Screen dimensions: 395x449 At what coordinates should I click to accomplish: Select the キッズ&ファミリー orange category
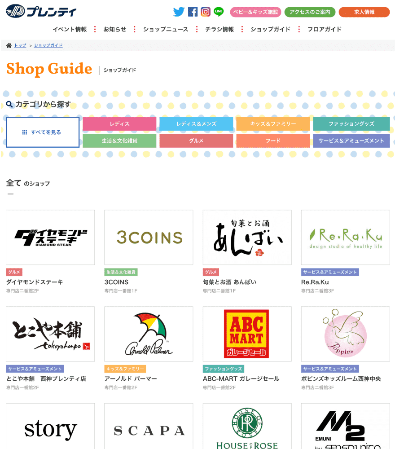pos(273,124)
